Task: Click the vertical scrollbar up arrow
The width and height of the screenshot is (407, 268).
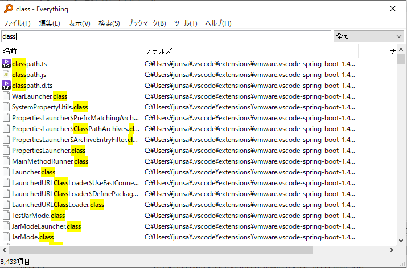Action: click(x=401, y=50)
